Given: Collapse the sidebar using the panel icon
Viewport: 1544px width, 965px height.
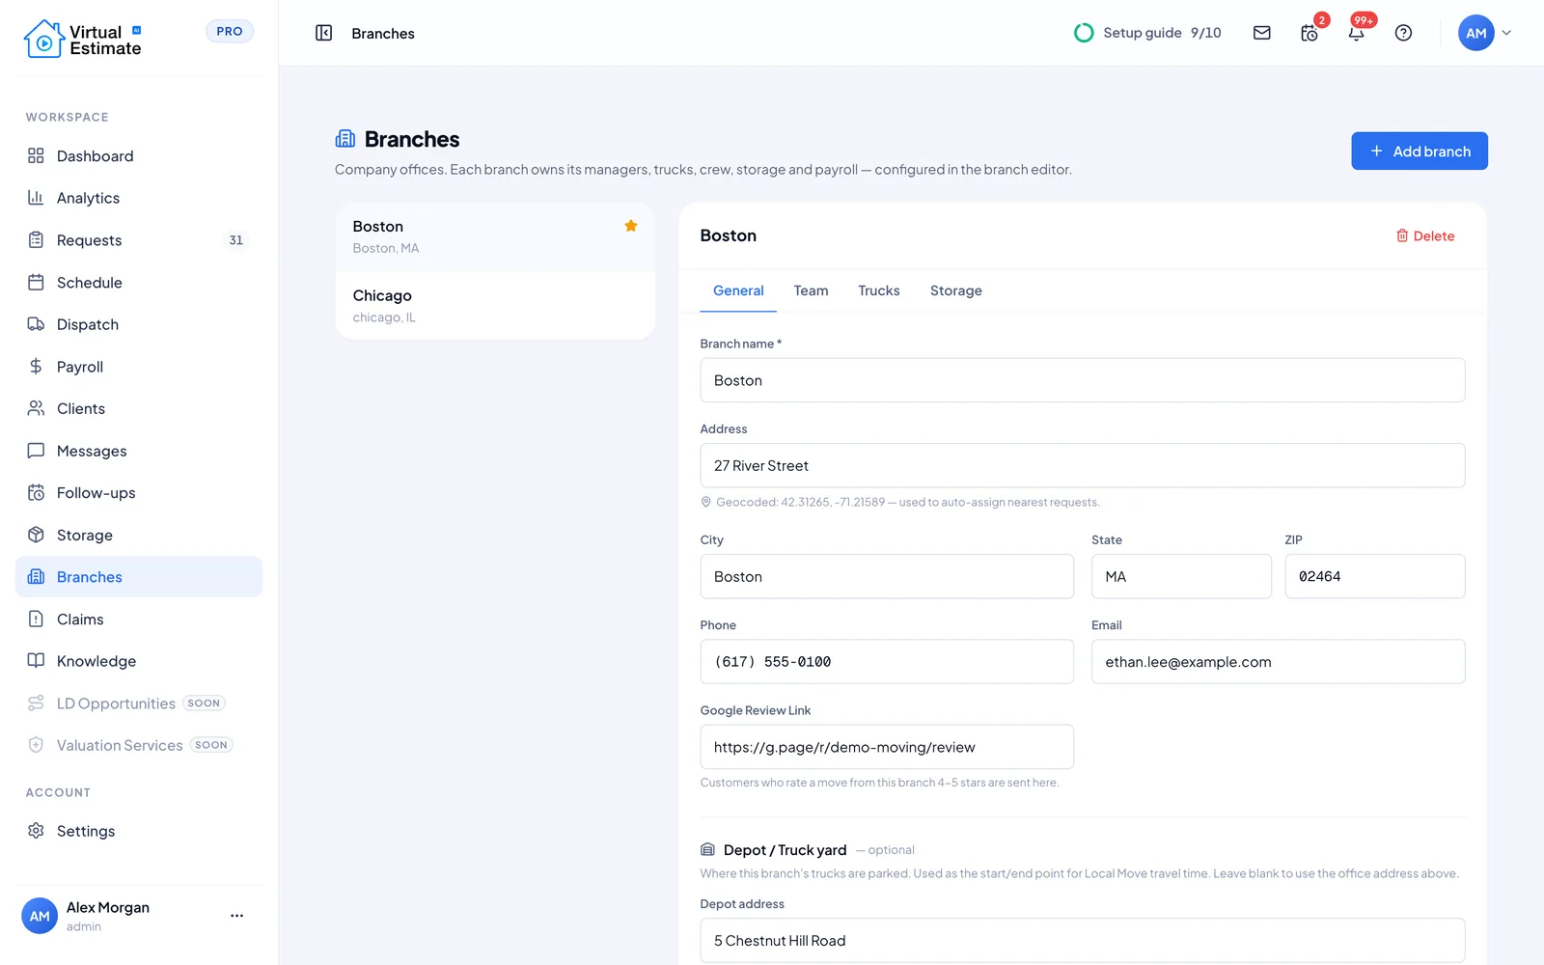Looking at the screenshot, I should pos(323,33).
